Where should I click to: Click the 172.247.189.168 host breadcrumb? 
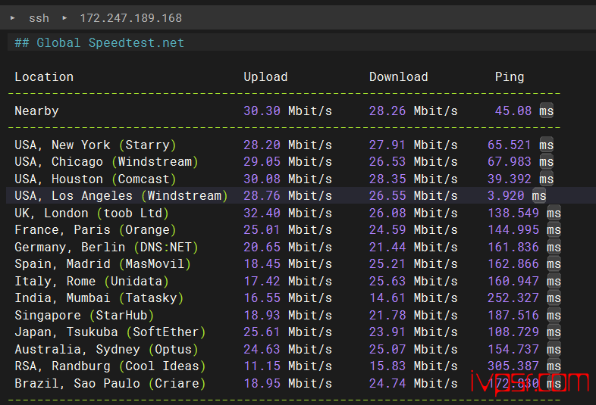click(130, 17)
